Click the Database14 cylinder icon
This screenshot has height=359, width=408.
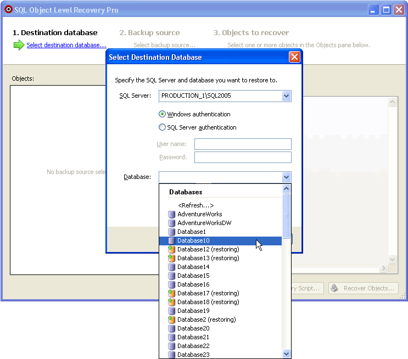click(x=171, y=267)
